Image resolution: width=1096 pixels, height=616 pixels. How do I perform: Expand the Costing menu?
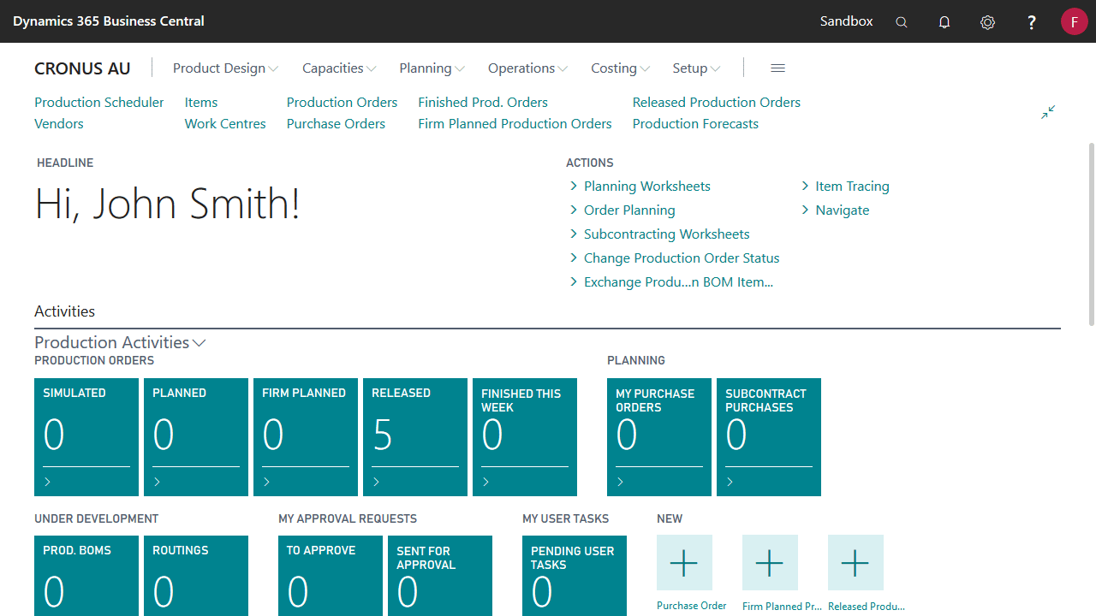[x=620, y=68]
